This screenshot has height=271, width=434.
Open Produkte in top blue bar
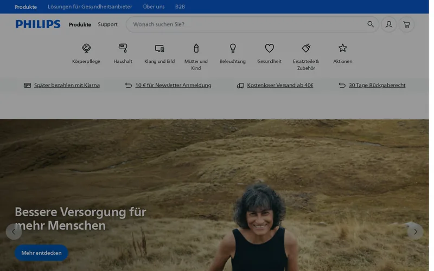coord(25,7)
